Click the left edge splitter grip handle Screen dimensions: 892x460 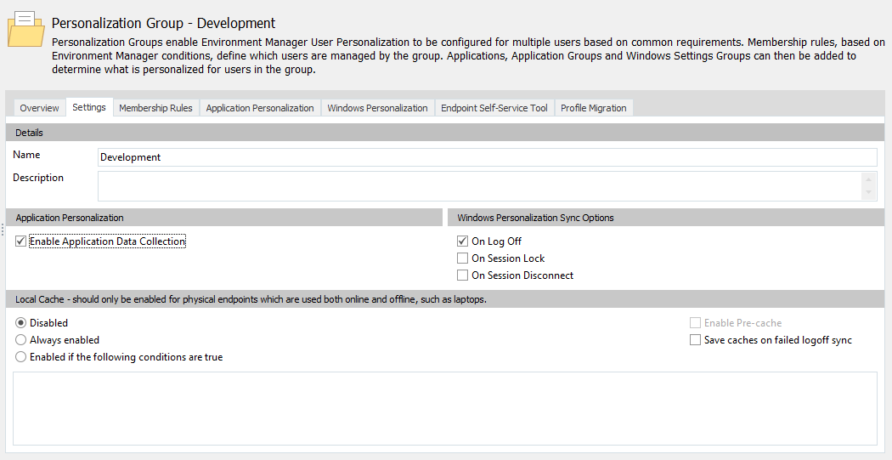tap(3, 230)
